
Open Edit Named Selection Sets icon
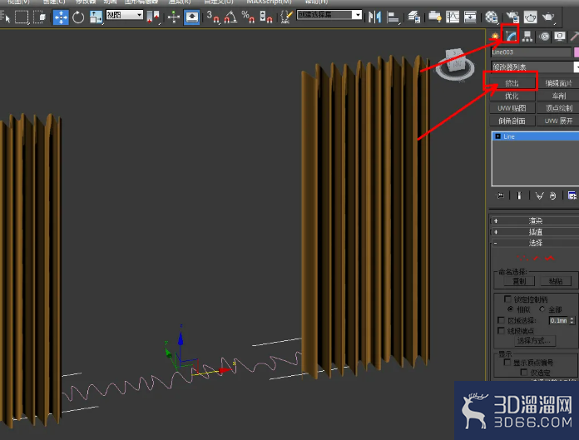(286, 17)
